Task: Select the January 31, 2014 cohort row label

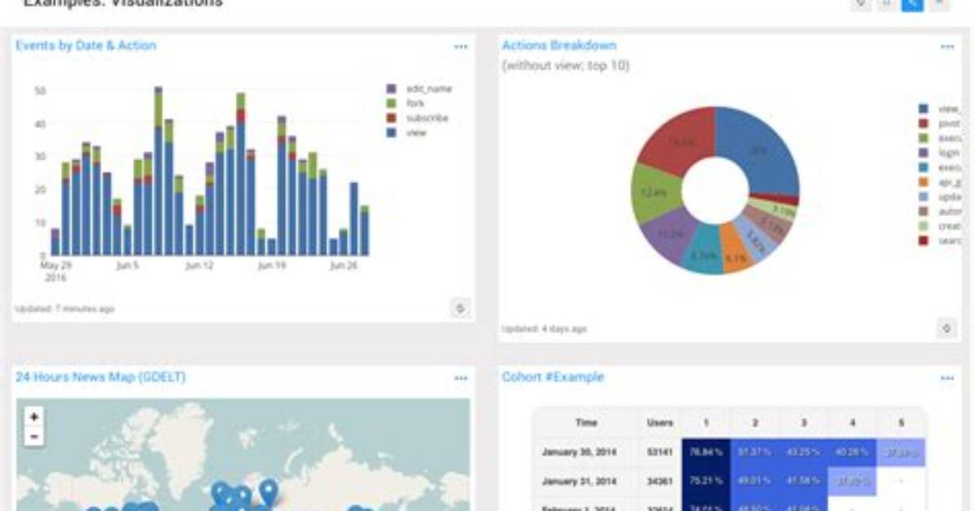Action: 579,481
